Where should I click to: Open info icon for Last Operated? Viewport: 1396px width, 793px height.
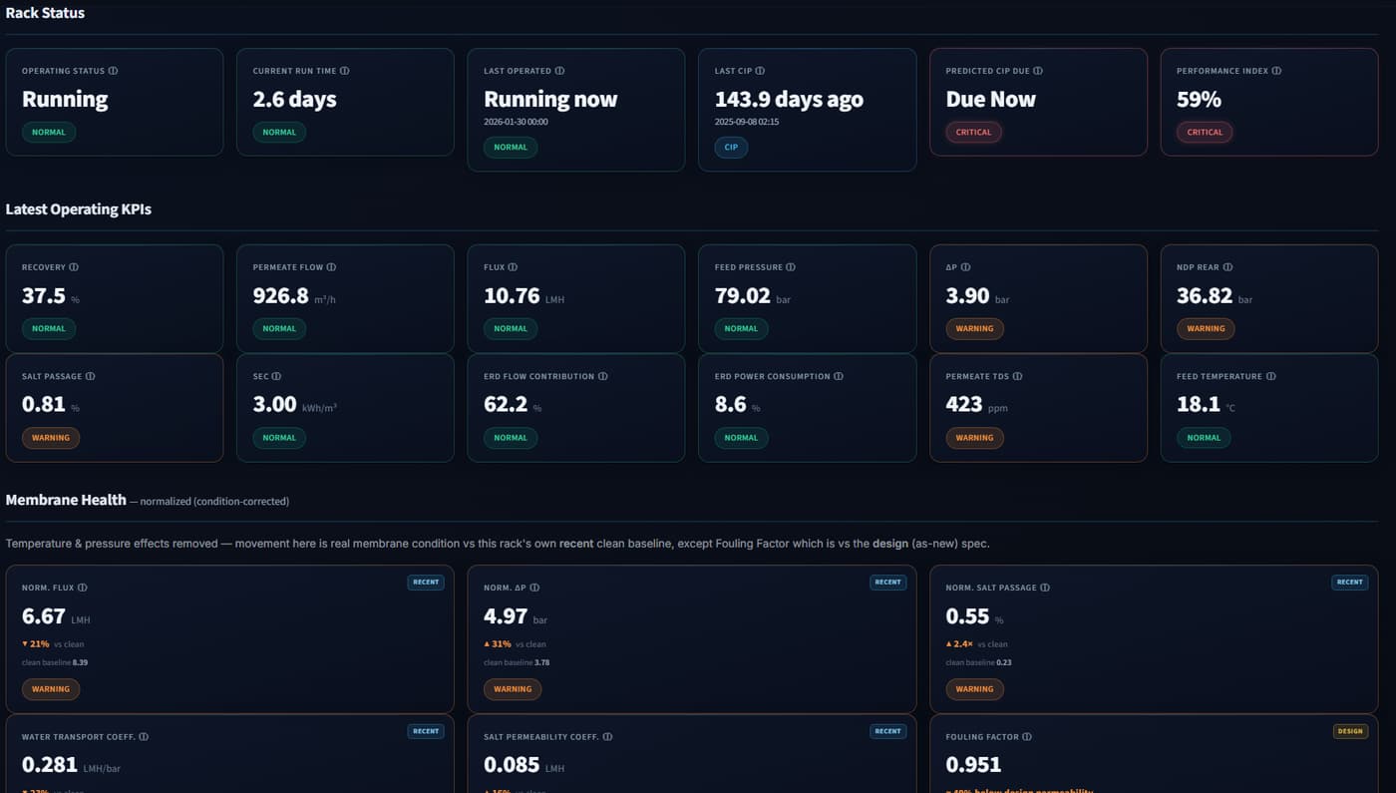tap(559, 71)
